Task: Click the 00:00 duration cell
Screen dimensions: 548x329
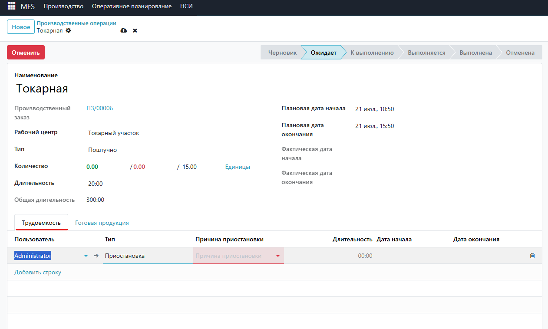Action: click(365, 256)
